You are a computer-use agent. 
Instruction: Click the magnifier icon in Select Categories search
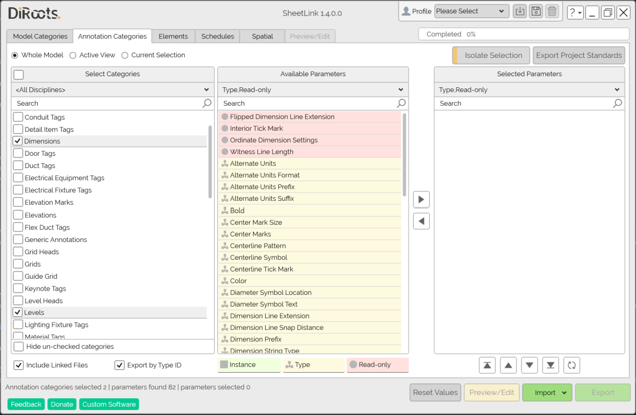pos(206,103)
